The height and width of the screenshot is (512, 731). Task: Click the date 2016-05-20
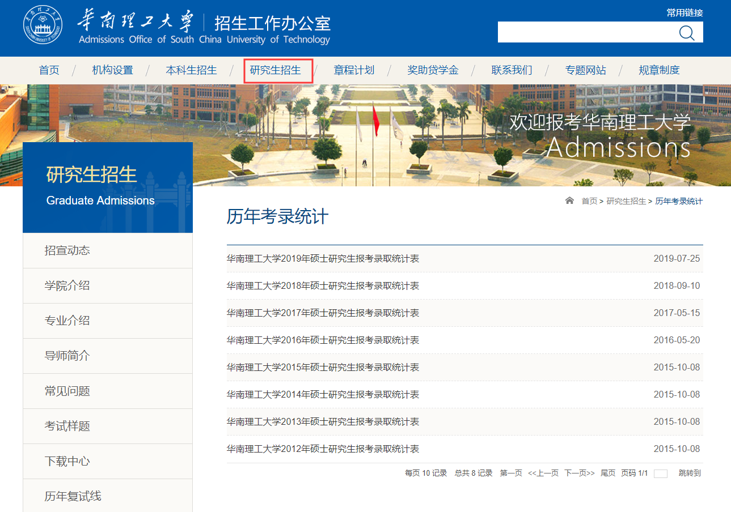(x=677, y=340)
